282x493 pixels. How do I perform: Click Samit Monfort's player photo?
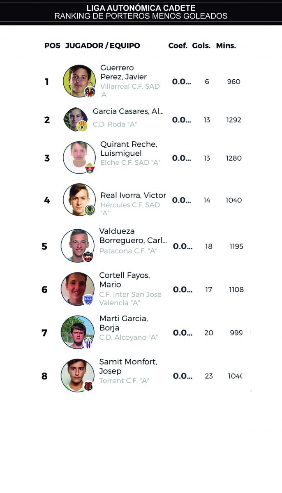pyautogui.click(x=76, y=374)
